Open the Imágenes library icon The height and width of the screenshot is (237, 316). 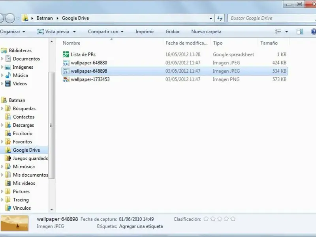pos(8,67)
